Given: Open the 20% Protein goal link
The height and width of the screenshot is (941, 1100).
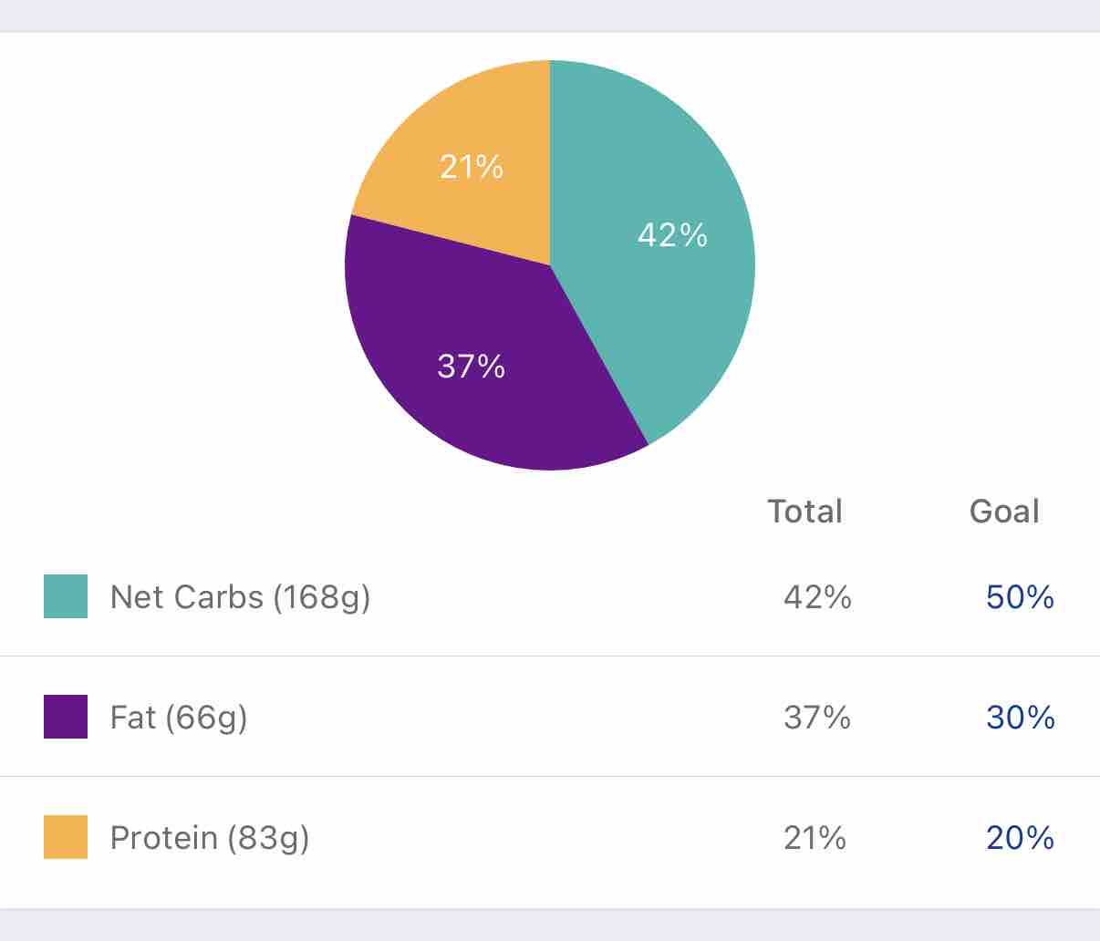Looking at the screenshot, I should click(x=1020, y=838).
